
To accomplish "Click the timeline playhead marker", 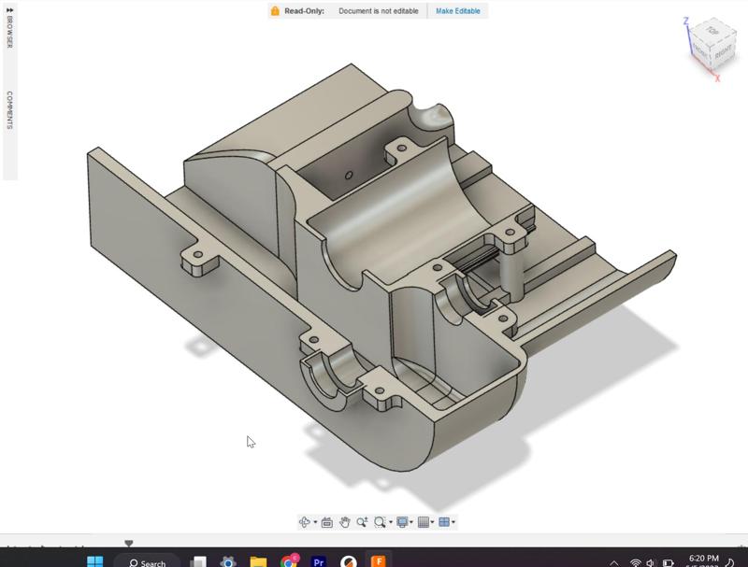I will click(x=129, y=543).
